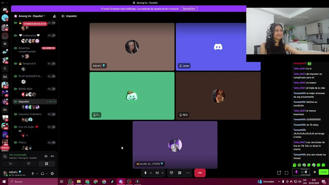The width and height of the screenshot is (329, 185).
Task: Turn on camera in call control bar
Action: click(157, 173)
